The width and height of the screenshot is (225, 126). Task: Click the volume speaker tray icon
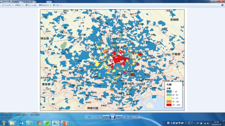click(x=208, y=123)
